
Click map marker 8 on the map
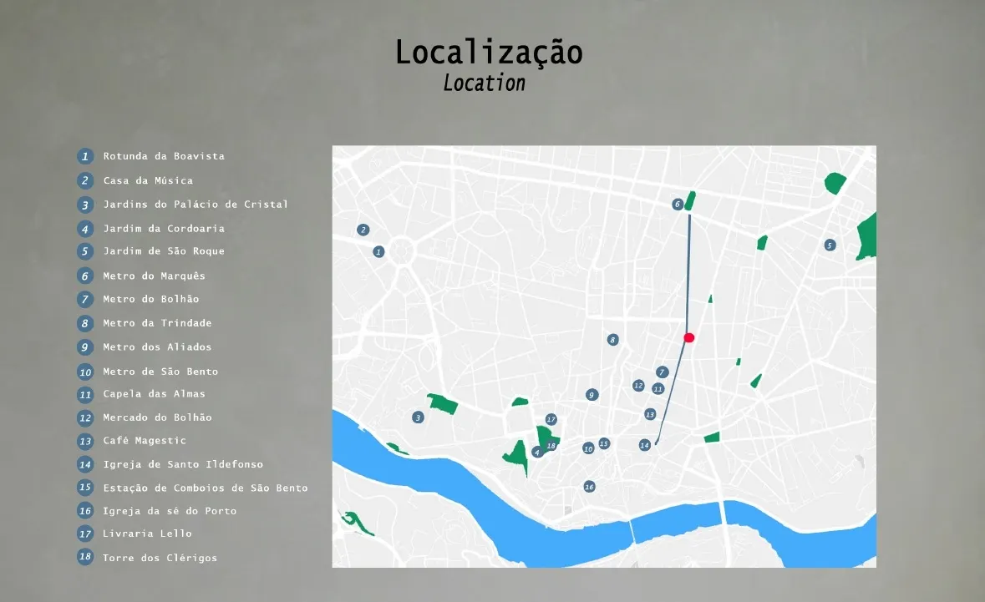pos(612,340)
